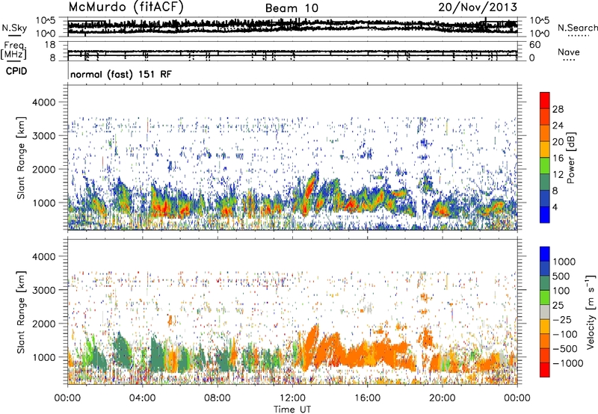The width and height of the screenshot is (598, 414).
Task: Click the '00:00' label at time axis end
Action: click(517, 398)
